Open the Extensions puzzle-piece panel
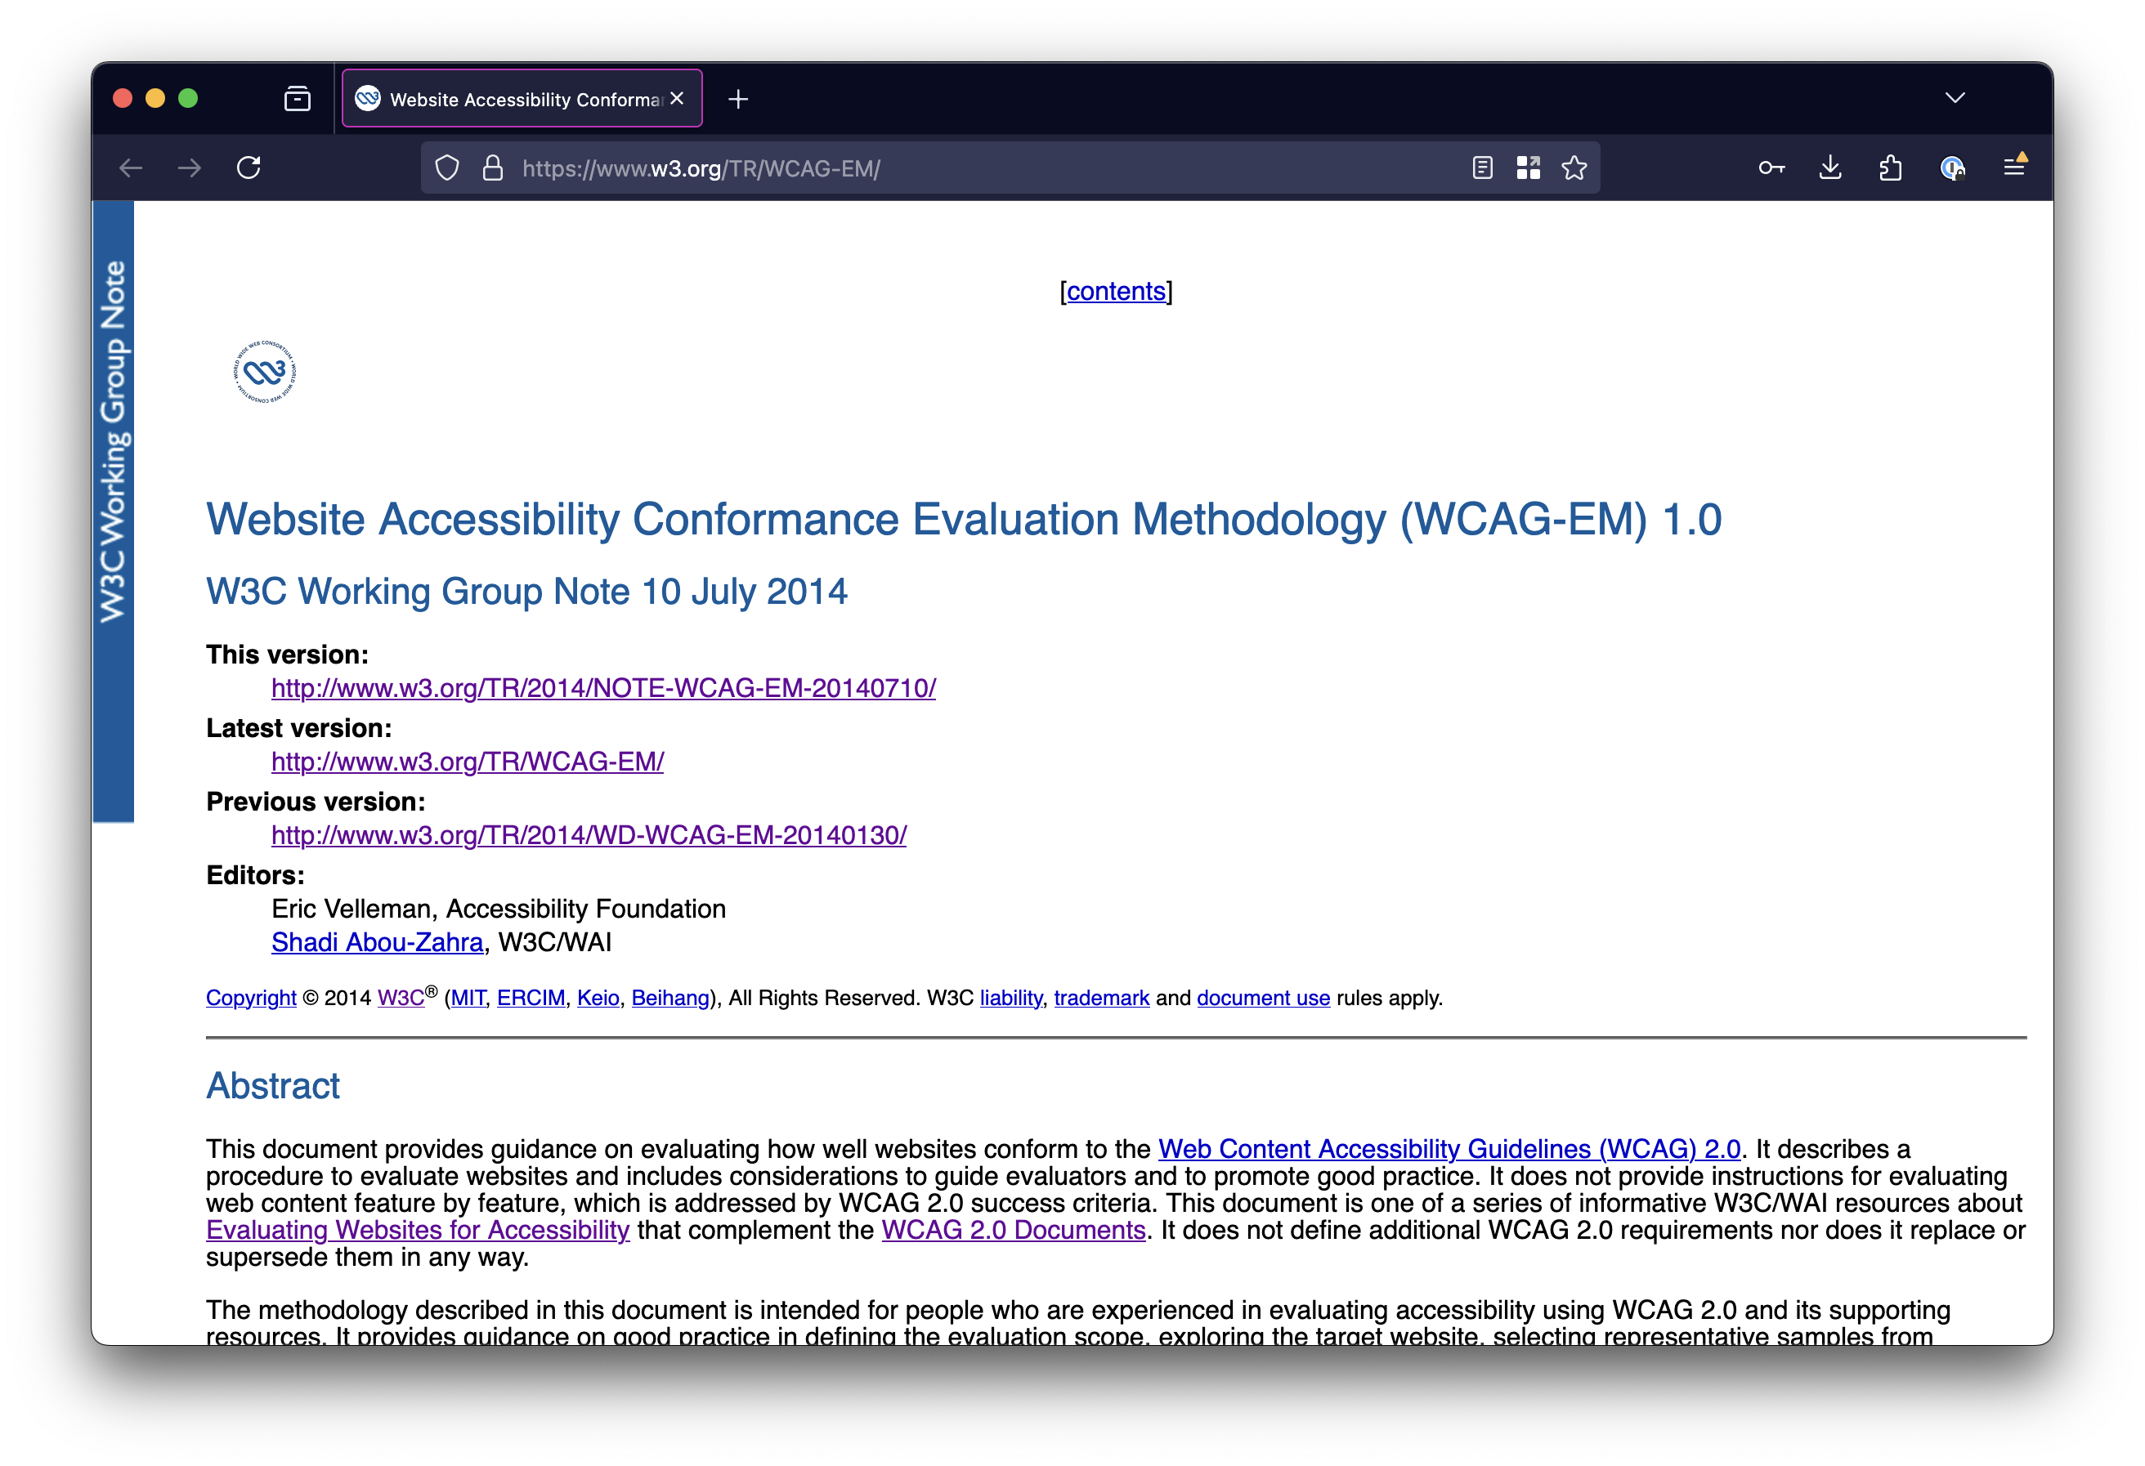The width and height of the screenshot is (2145, 1466). pos(1892,167)
